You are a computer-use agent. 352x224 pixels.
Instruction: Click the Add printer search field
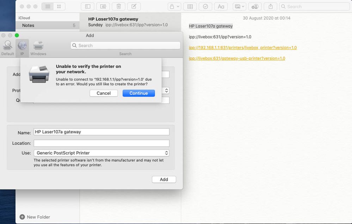tap(125, 45)
